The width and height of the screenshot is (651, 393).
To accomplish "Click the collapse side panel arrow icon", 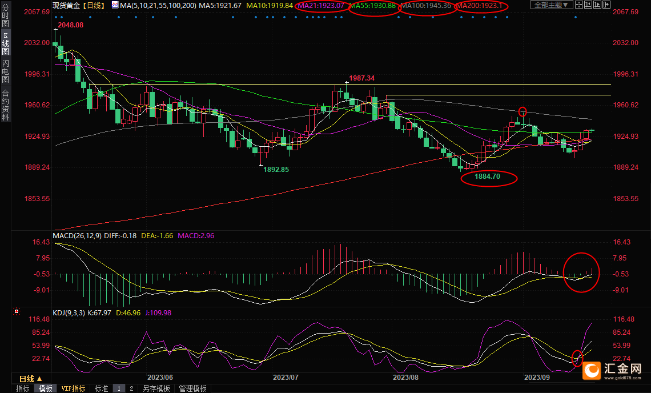I will point(606,5).
